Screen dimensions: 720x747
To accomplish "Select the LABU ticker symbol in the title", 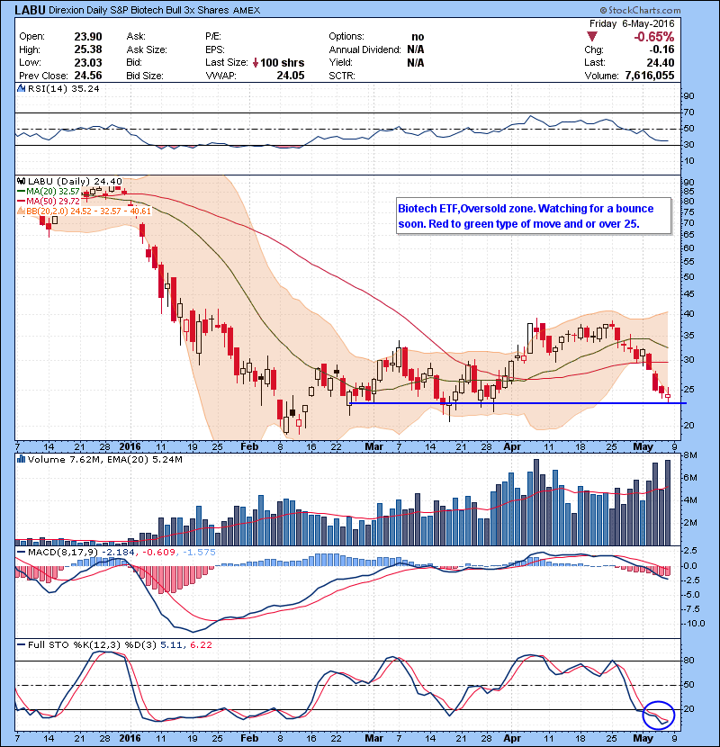I will coord(30,10).
